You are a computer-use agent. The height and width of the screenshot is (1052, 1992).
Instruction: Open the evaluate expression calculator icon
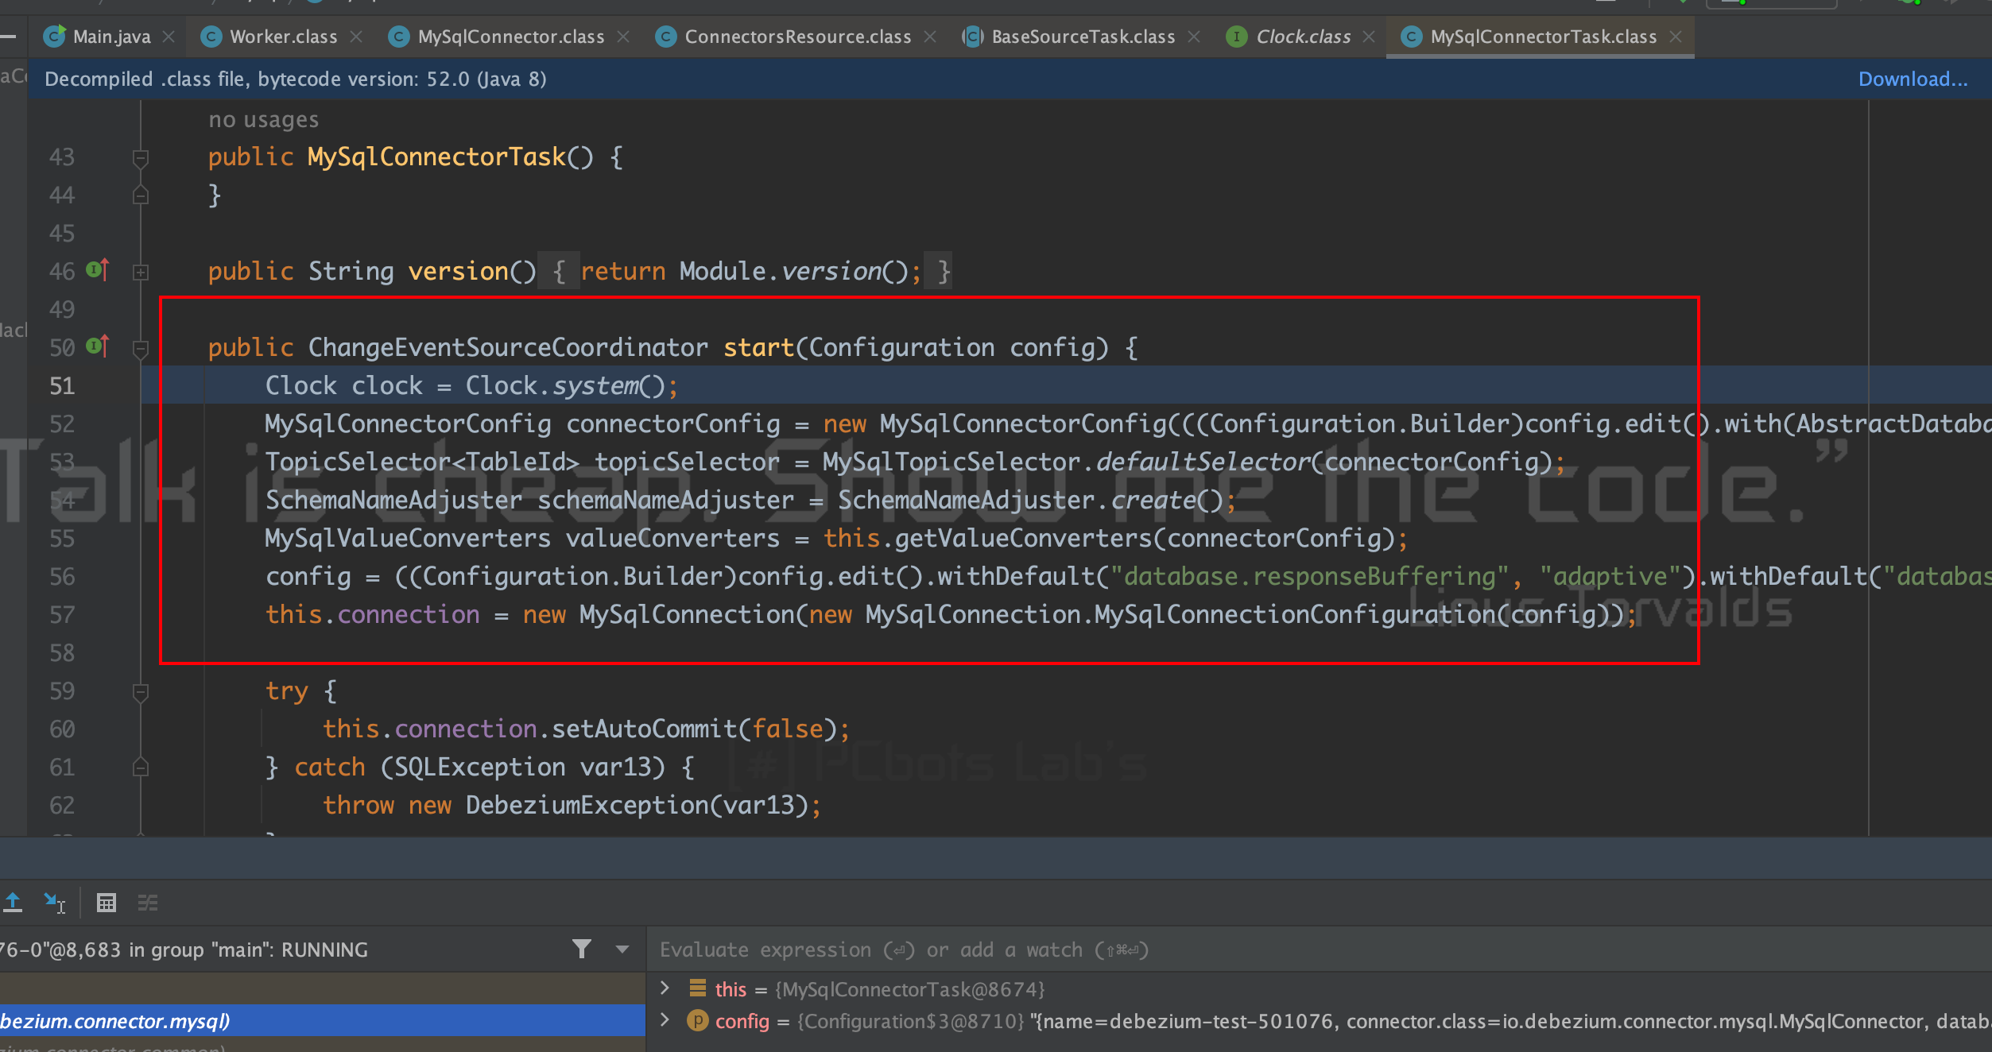click(x=106, y=903)
